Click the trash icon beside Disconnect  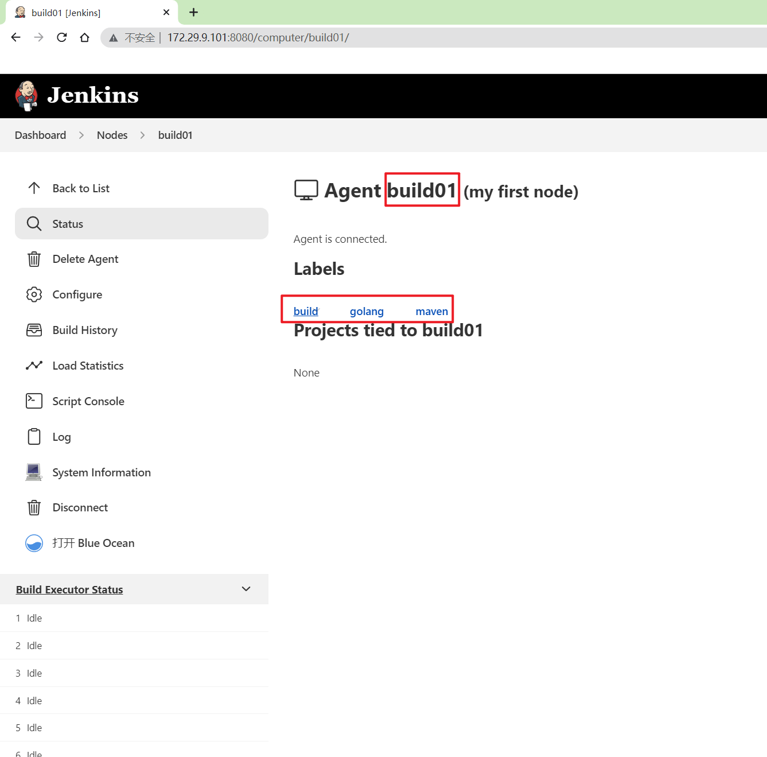tap(34, 508)
